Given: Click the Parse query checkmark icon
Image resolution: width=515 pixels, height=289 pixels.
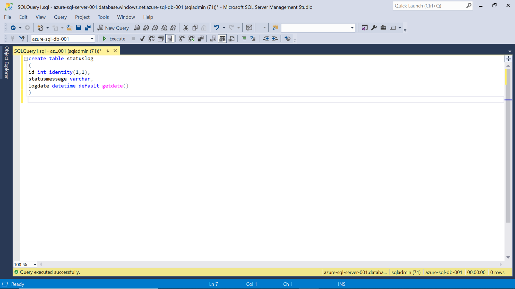Looking at the screenshot, I should click(x=142, y=39).
